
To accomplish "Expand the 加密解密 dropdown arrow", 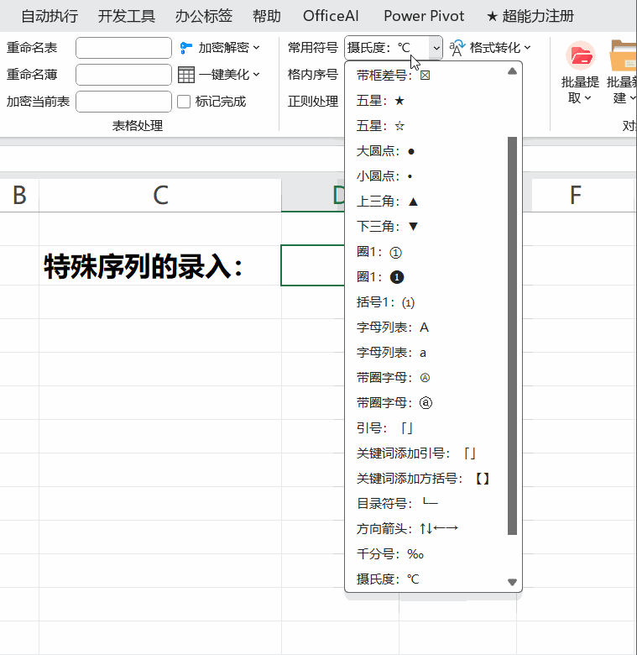I will (x=256, y=48).
